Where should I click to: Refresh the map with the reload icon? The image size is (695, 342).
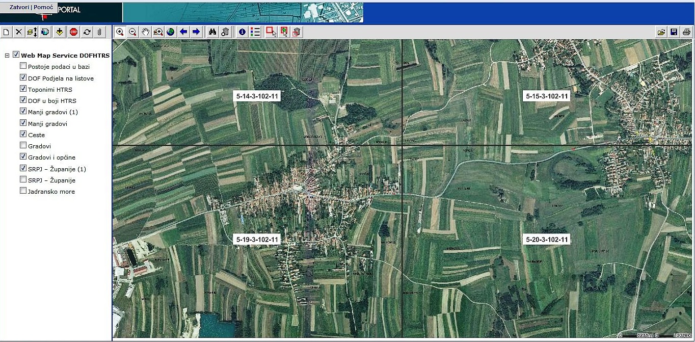(87, 32)
